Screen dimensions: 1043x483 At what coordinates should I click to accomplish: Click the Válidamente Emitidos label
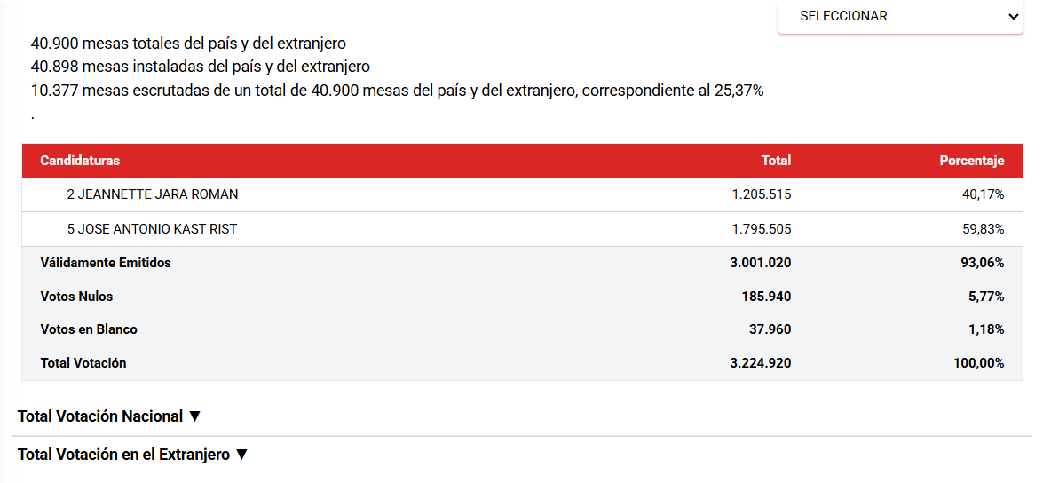[x=106, y=263]
